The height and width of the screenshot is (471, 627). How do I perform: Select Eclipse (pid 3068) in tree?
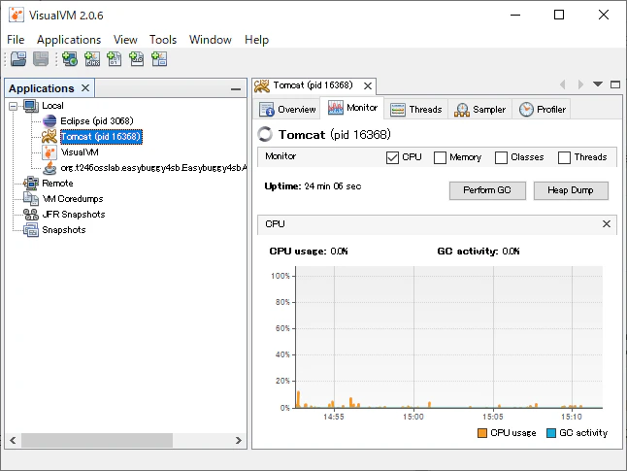tap(97, 120)
